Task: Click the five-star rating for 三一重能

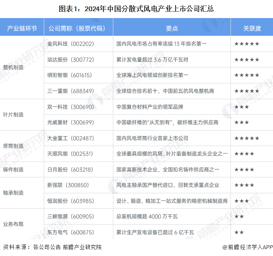Action: pos(247,91)
